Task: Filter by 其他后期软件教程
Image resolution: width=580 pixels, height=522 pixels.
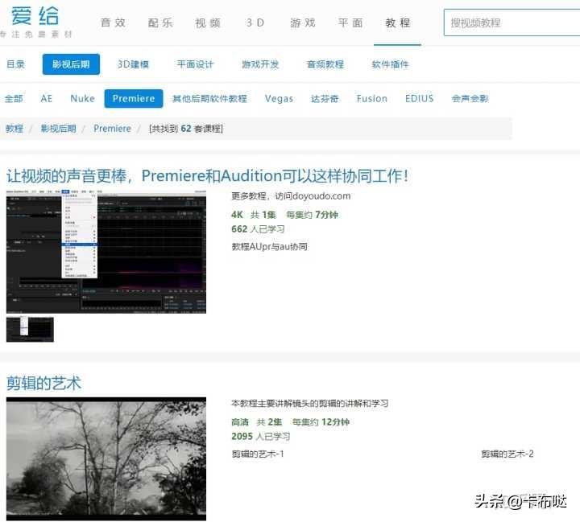Action: point(209,99)
